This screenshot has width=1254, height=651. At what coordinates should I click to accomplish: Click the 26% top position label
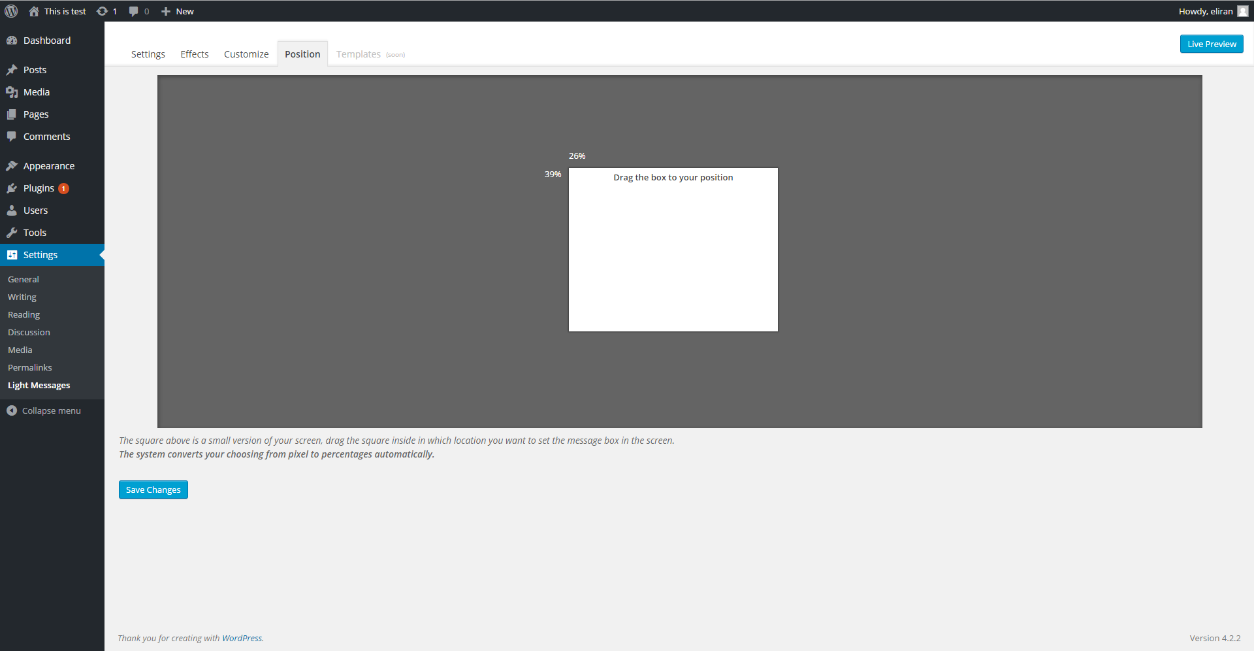click(x=577, y=156)
